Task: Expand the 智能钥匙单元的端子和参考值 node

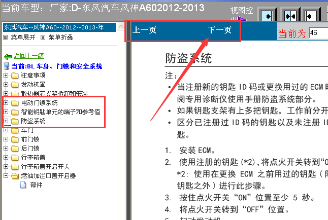Action: (x=6, y=112)
